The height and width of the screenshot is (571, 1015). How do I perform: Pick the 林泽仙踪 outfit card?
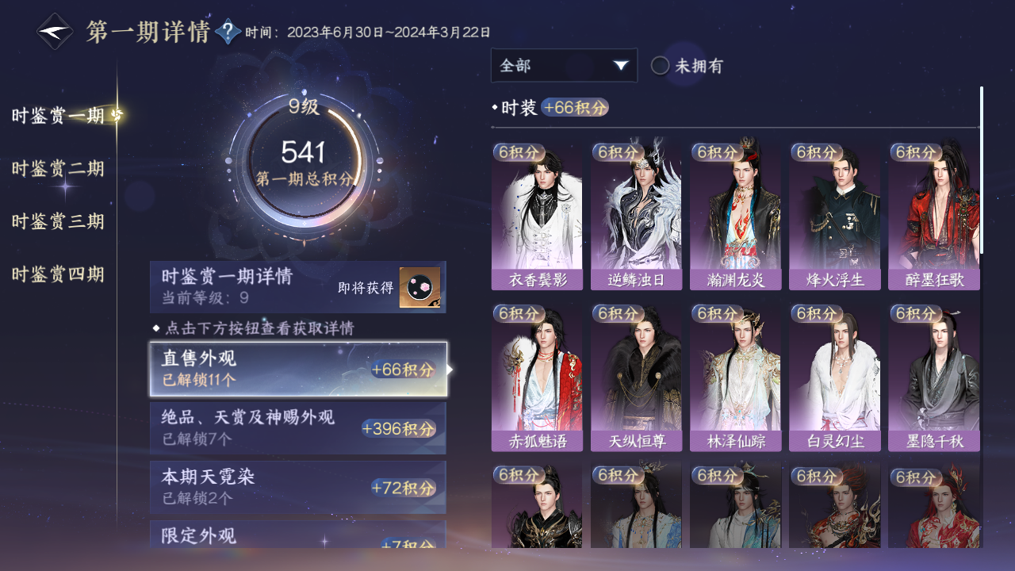point(735,378)
